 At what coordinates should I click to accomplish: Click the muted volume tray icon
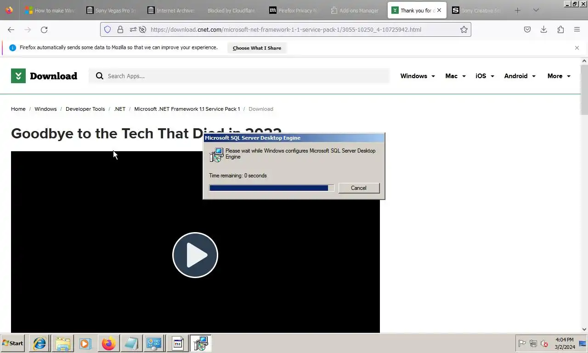[x=544, y=343]
